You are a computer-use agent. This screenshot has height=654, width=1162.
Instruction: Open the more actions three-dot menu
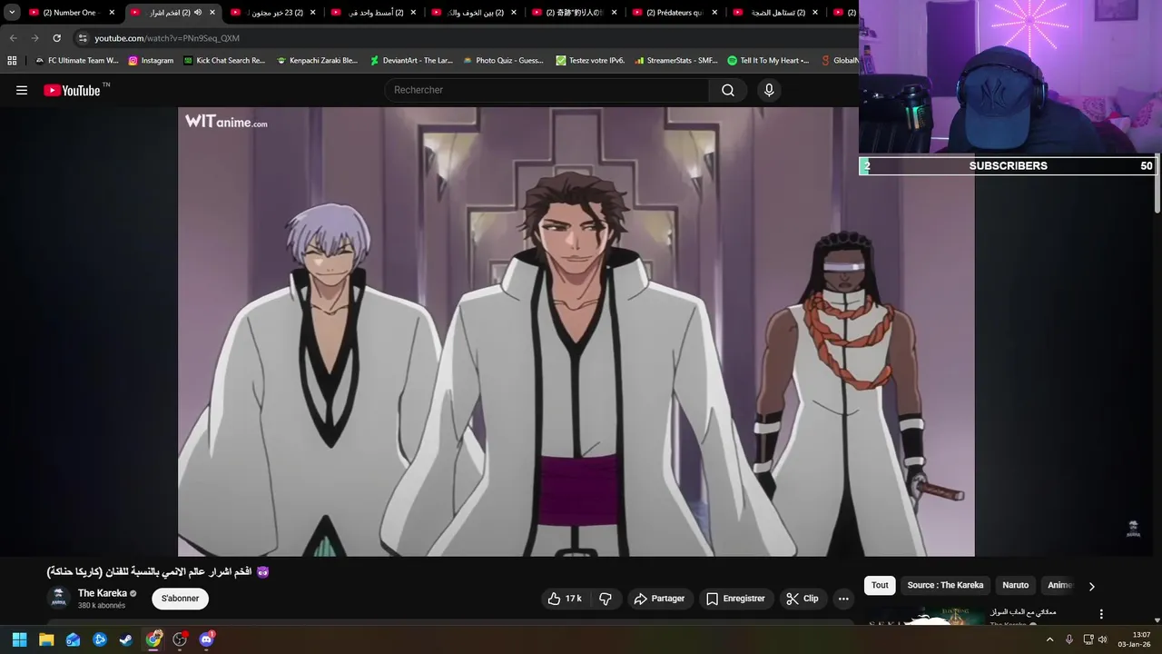(x=843, y=599)
